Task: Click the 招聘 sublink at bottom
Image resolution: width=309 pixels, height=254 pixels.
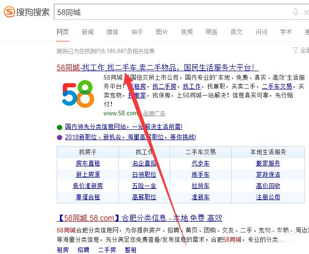Action: click(x=83, y=250)
